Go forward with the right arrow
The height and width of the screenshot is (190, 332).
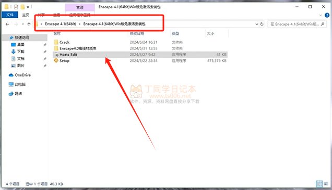pyautogui.click(x=16, y=24)
